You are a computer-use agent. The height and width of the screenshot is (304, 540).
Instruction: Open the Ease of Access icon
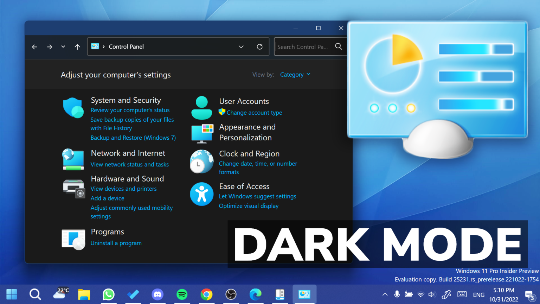201,194
